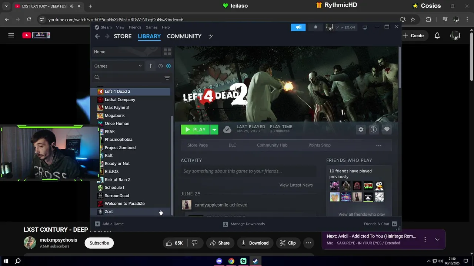Open the Games menu in Steam
Screen dimensions: 474x266
151,27
